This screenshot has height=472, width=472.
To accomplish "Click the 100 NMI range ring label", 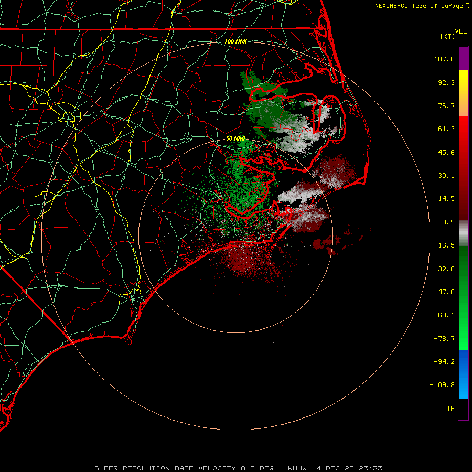I will [x=235, y=41].
